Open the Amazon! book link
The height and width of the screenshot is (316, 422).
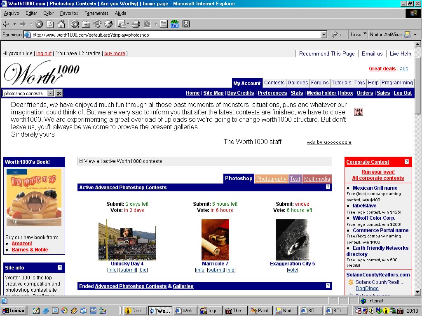tap(22, 244)
